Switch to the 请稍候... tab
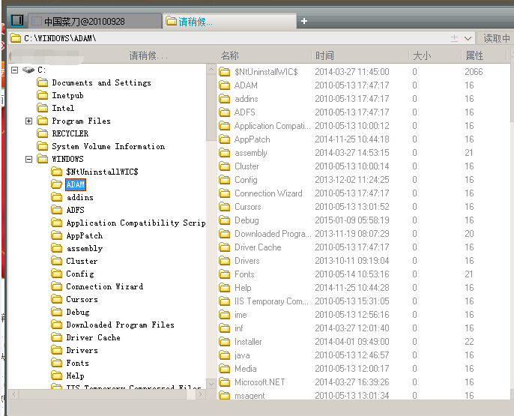Image resolution: width=514 pixels, height=416 pixels. click(x=229, y=21)
